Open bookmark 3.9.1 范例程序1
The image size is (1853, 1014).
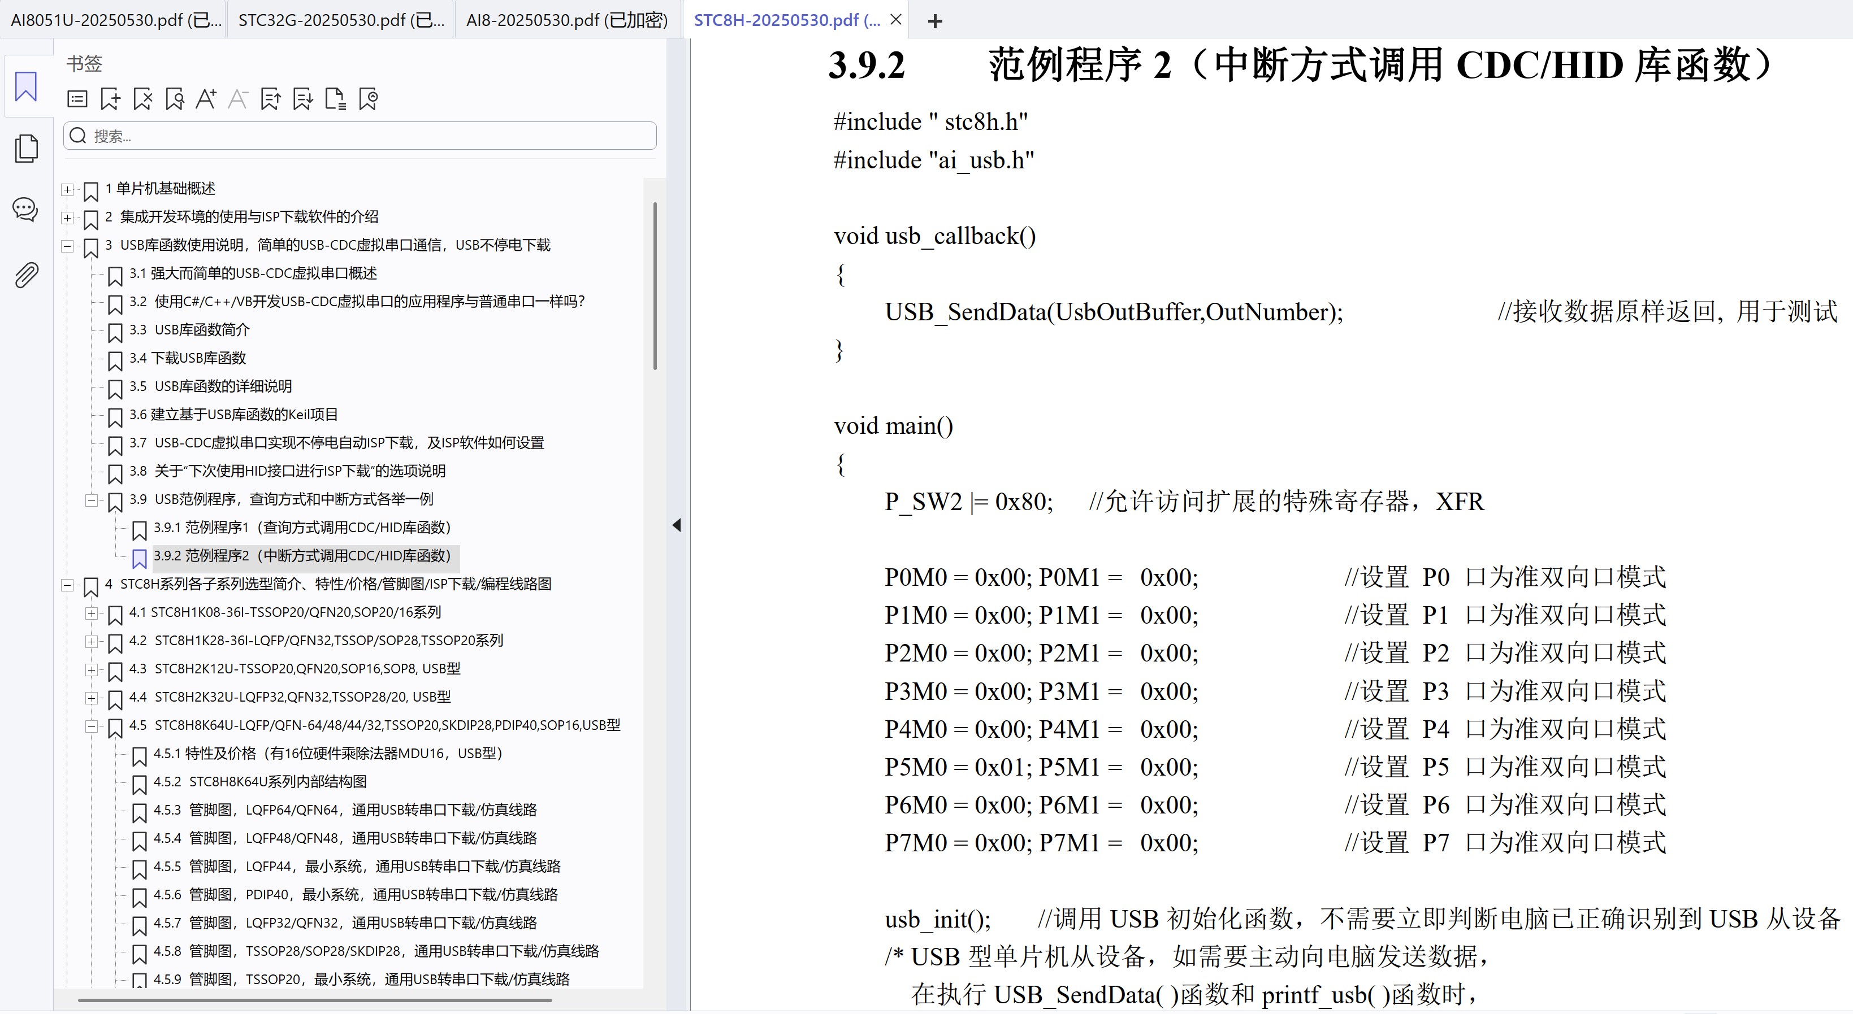(302, 528)
